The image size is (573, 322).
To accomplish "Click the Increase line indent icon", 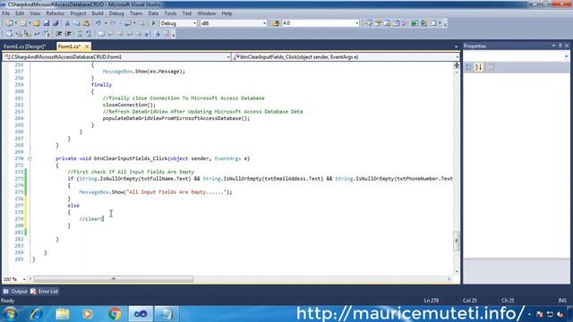I will pyautogui.click(x=68, y=34).
